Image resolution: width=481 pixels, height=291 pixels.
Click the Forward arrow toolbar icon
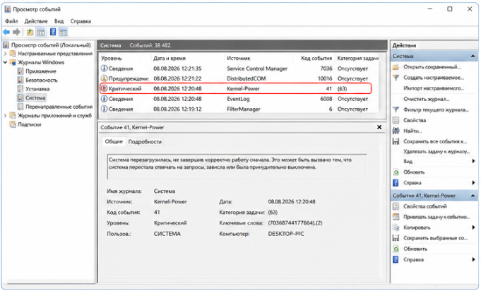coord(16,32)
